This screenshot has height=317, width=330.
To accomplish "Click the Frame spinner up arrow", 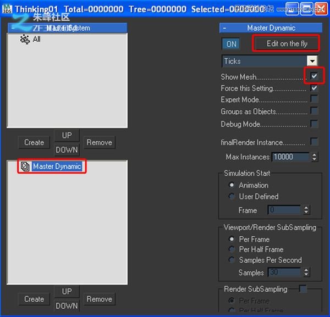I will (x=306, y=208).
